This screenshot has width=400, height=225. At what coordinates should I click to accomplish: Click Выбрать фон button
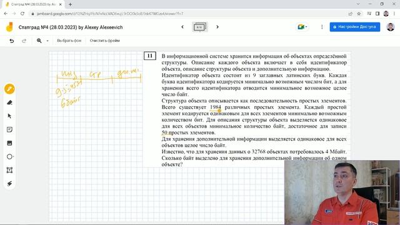click(x=69, y=41)
